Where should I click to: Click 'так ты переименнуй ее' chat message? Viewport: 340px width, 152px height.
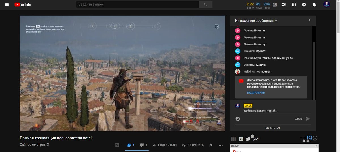coord(278,58)
